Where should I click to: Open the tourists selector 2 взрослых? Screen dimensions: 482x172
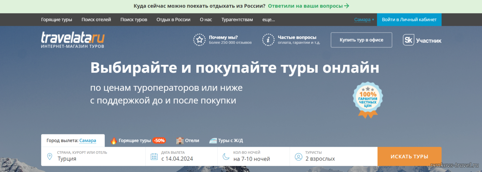coord(334,156)
